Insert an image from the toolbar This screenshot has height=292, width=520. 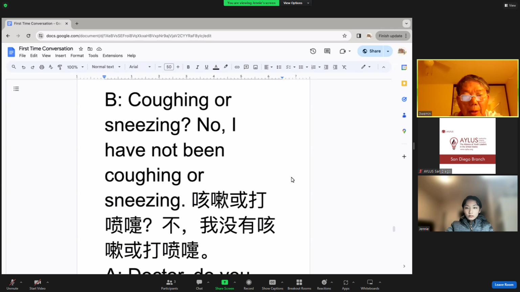click(x=256, y=67)
